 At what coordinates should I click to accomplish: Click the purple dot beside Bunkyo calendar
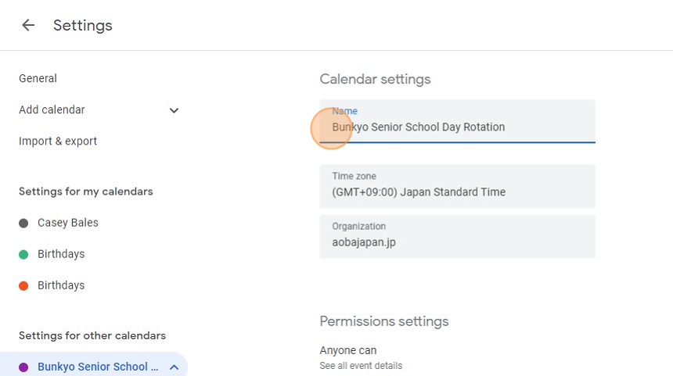click(x=23, y=367)
